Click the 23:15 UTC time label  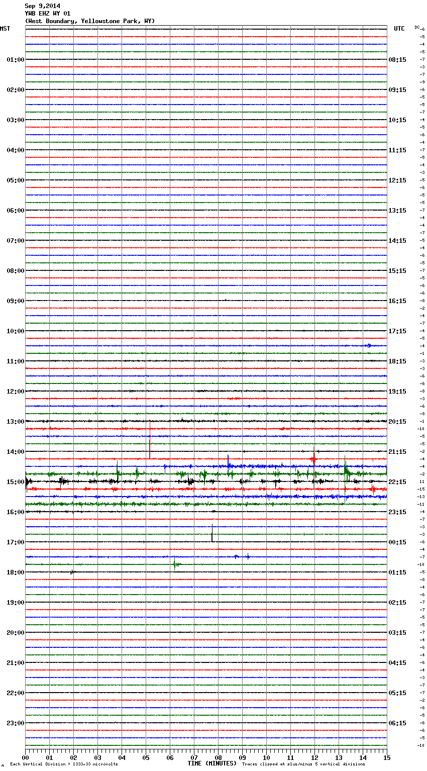tap(397, 512)
